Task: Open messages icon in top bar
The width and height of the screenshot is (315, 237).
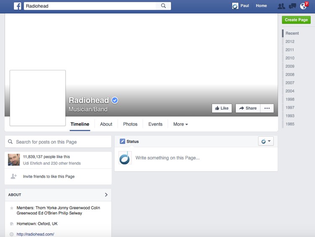Action: tap(292, 6)
